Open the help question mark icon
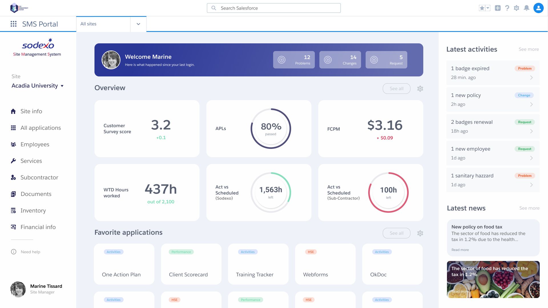The width and height of the screenshot is (548, 308). [507, 8]
